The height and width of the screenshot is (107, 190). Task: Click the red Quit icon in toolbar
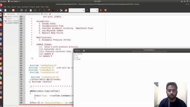[105, 10]
